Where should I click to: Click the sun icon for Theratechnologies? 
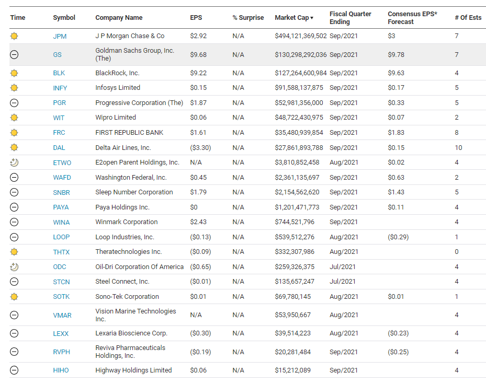[14, 252]
